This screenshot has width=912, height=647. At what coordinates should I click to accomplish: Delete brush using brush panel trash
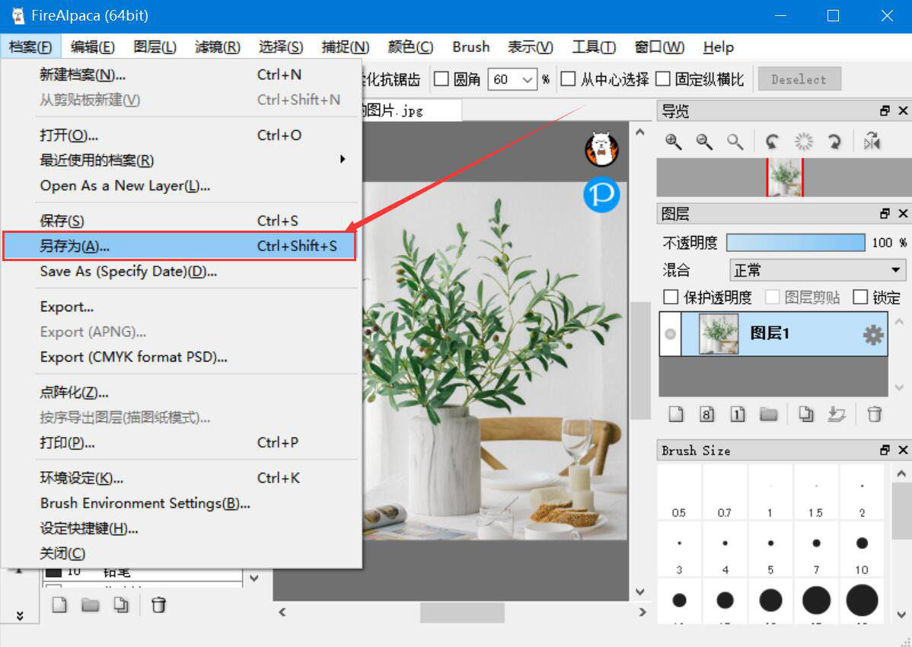click(x=159, y=605)
